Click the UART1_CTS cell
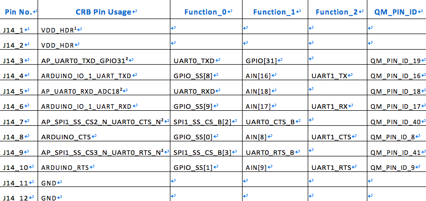426x201 pixels. pos(337,133)
